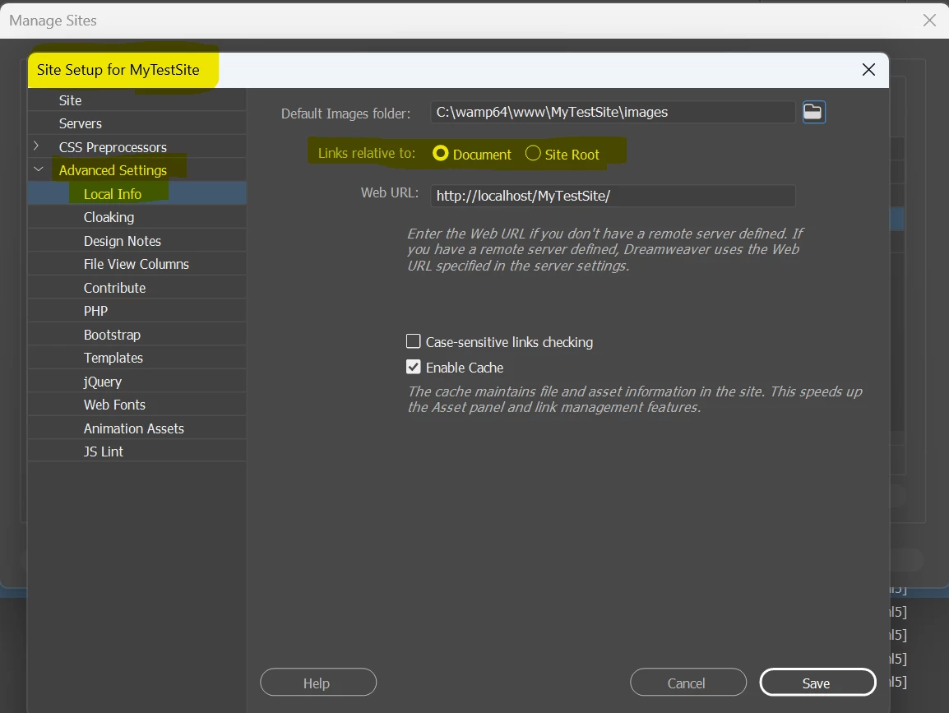
Task: Click the cache description text
Action: click(x=635, y=400)
